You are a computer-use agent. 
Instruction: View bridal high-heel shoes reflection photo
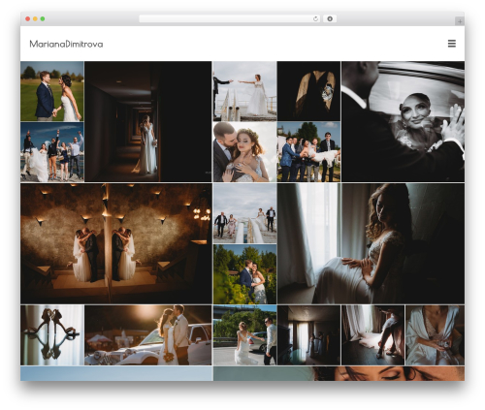click(52, 335)
